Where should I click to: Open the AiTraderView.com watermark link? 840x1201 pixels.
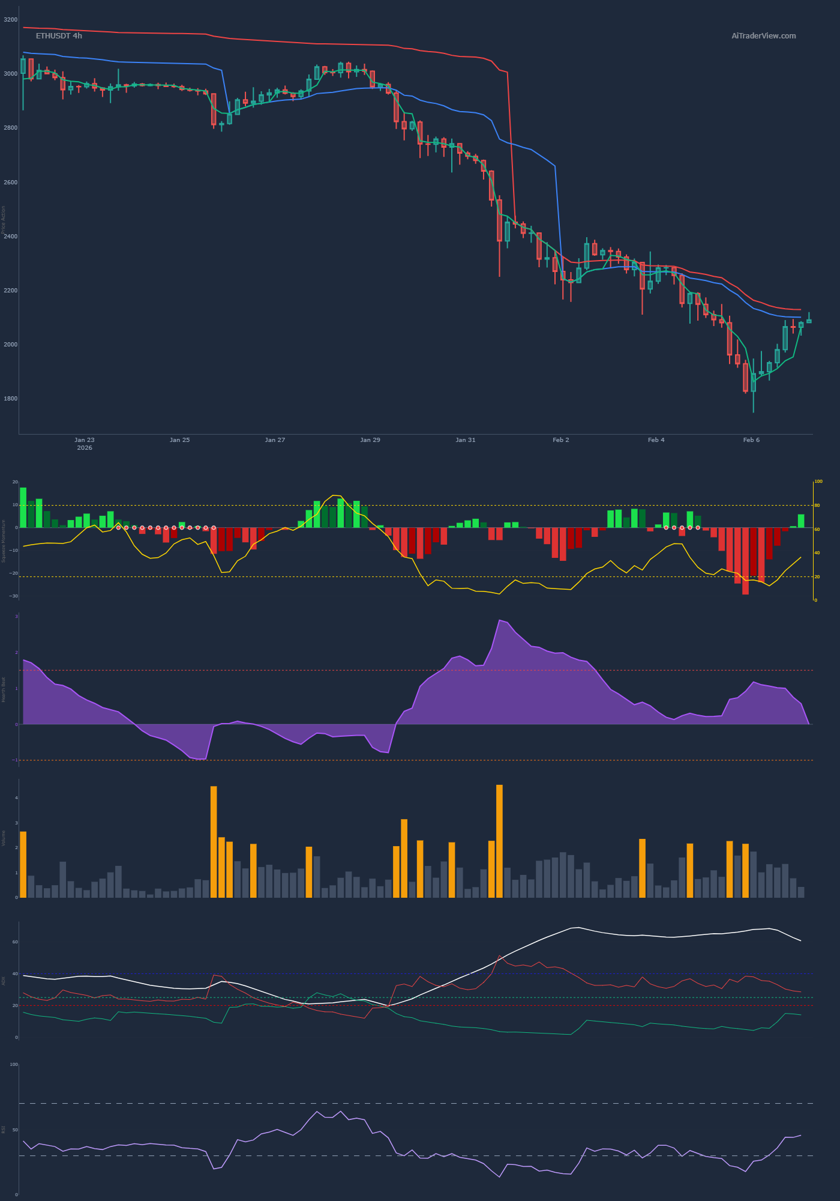(763, 36)
